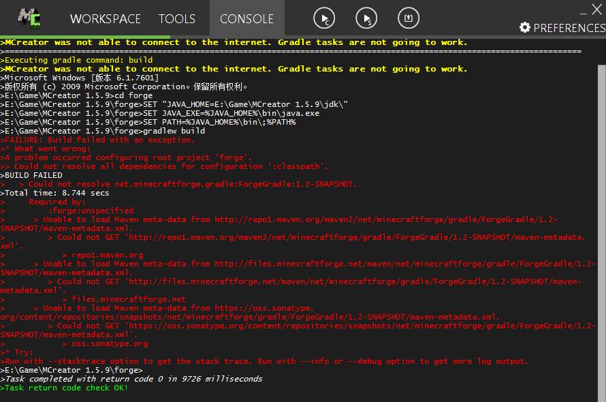Click the 'Task return code check OK!' line

[x=64, y=388]
